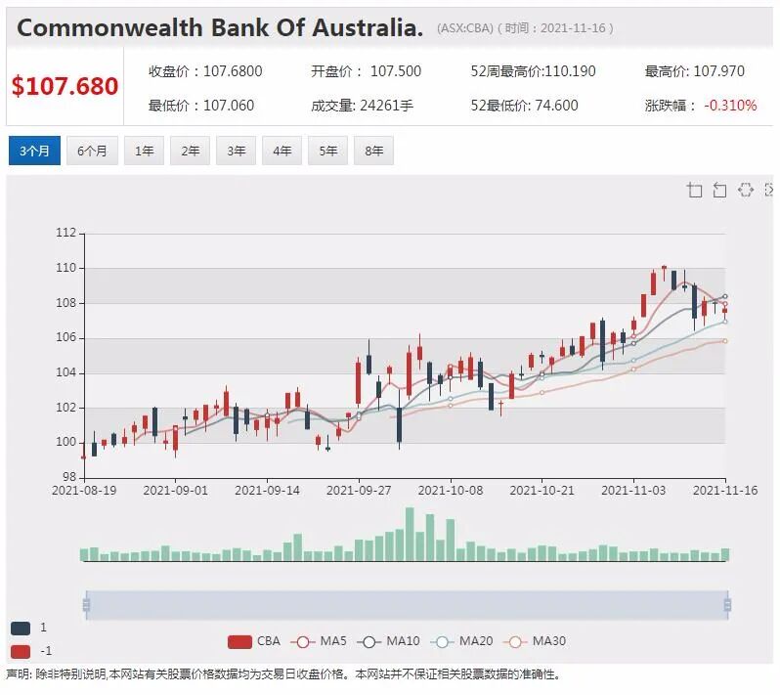
Task: Click the 开盘价： 107.500 value
Action: (x=367, y=71)
